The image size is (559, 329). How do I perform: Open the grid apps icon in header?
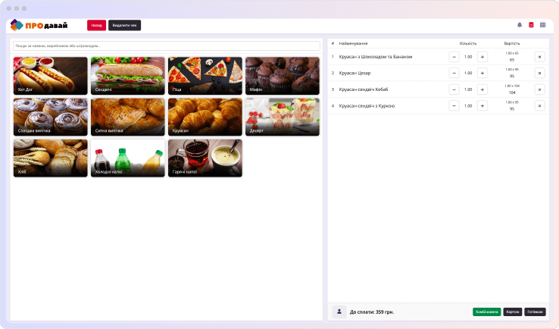(542, 25)
